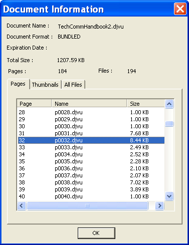This screenshot has width=189, height=245.
Task: Click the horizontal scrollbar right arrow
Action: click(159, 205)
